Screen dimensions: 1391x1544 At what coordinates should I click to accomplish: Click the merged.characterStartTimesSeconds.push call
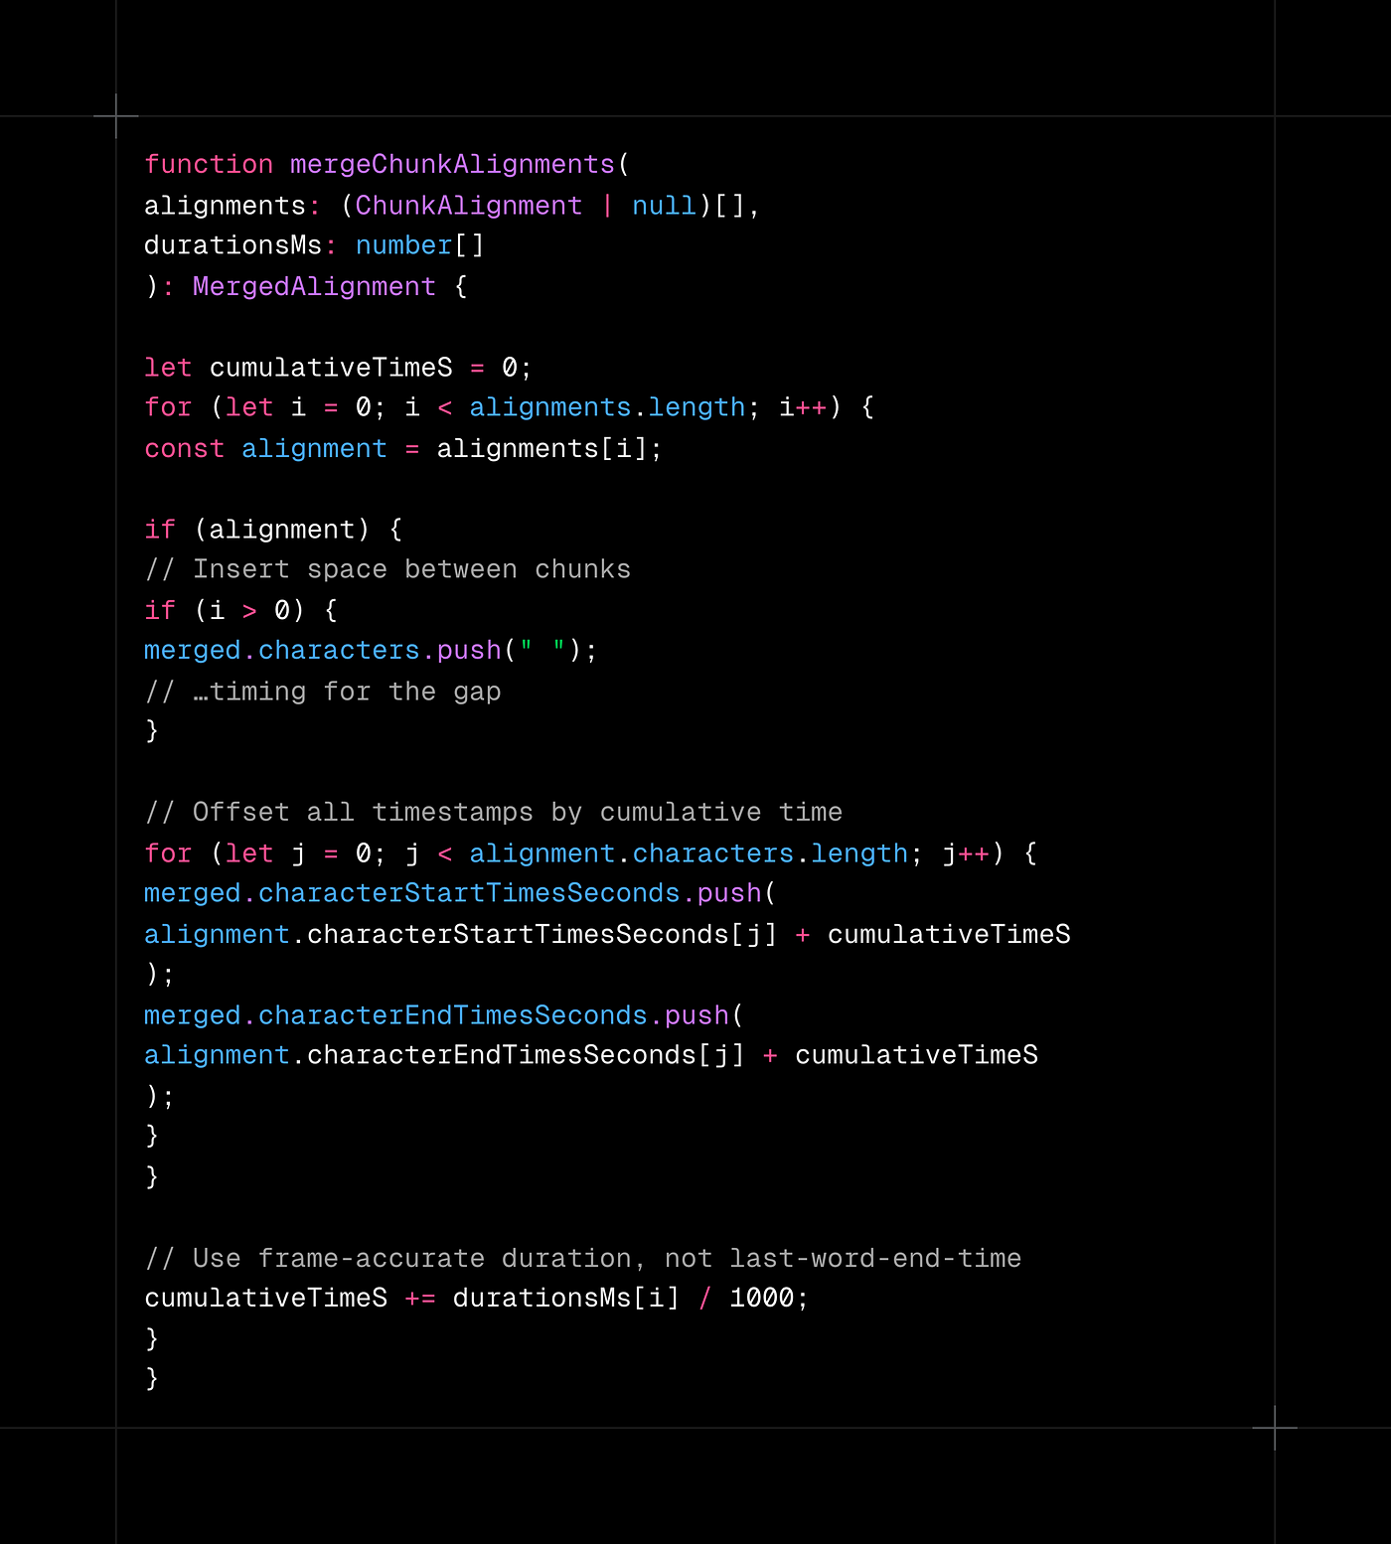[459, 894]
